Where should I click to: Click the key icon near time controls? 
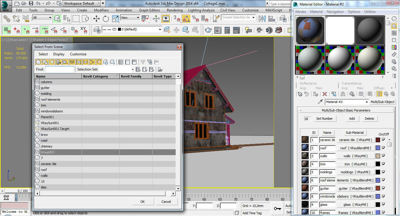pos(277,208)
